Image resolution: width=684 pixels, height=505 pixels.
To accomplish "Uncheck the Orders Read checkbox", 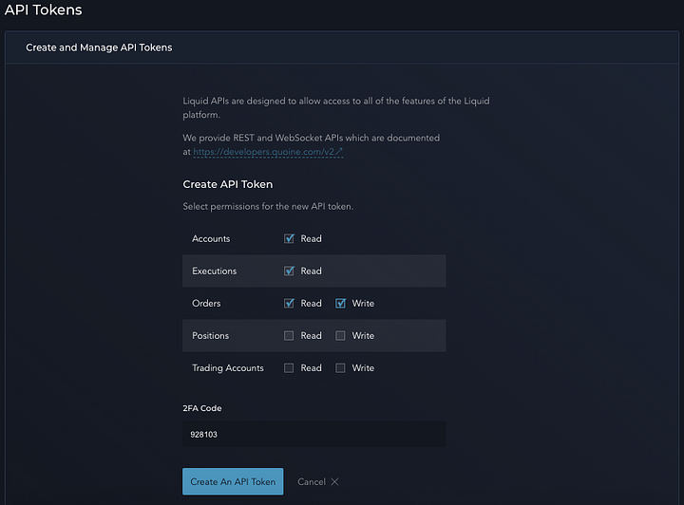I will [289, 303].
